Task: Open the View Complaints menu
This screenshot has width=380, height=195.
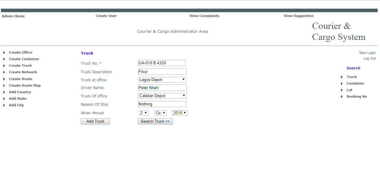Action: tap(204, 16)
